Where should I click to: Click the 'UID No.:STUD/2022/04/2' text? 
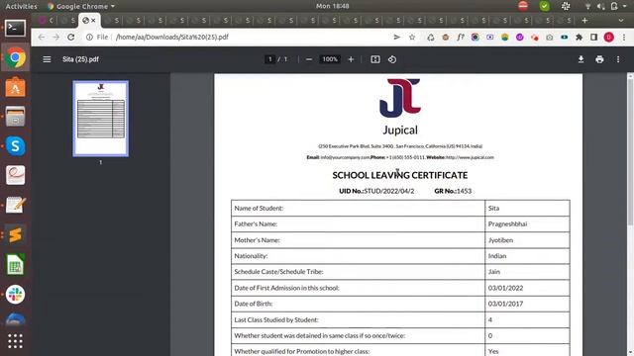coord(376,191)
